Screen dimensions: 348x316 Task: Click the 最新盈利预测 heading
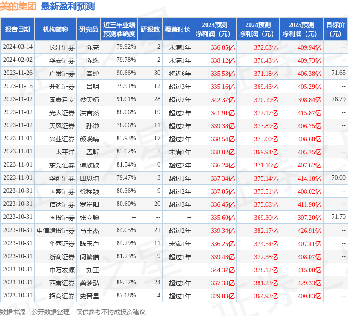(x=68, y=6)
